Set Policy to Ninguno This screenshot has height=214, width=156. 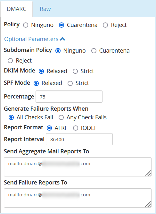[x=26, y=25]
